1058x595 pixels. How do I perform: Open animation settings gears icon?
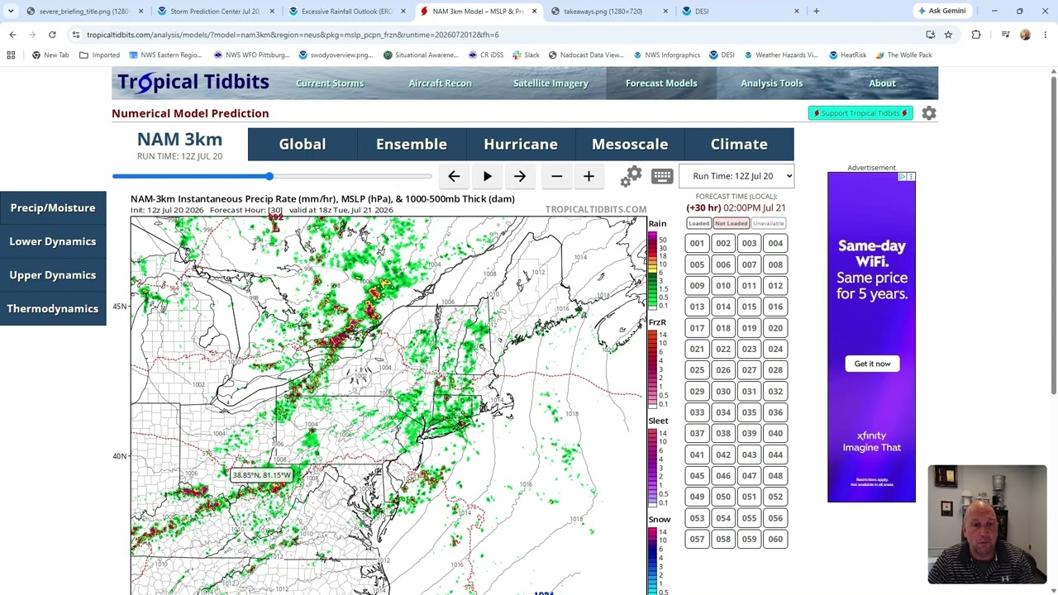point(631,176)
